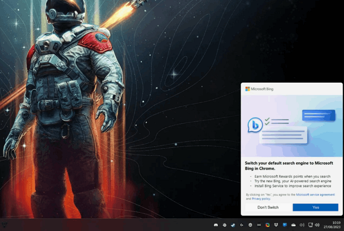Click 'Try the new Bing' bullet text
The height and width of the screenshot is (231, 344).
(x=293, y=181)
